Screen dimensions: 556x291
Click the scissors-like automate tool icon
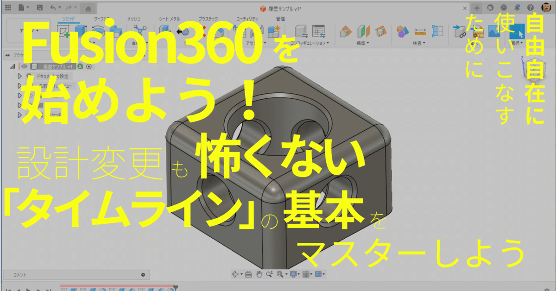point(139,32)
